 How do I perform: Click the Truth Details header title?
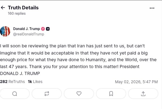tap(23, 8)
